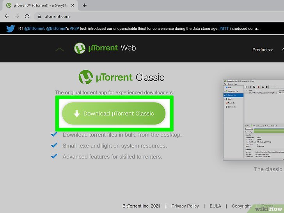This screenshot has height=213, width=284.
Task: Select the µTorrent browser tab
Action: [x=40, y=5]
